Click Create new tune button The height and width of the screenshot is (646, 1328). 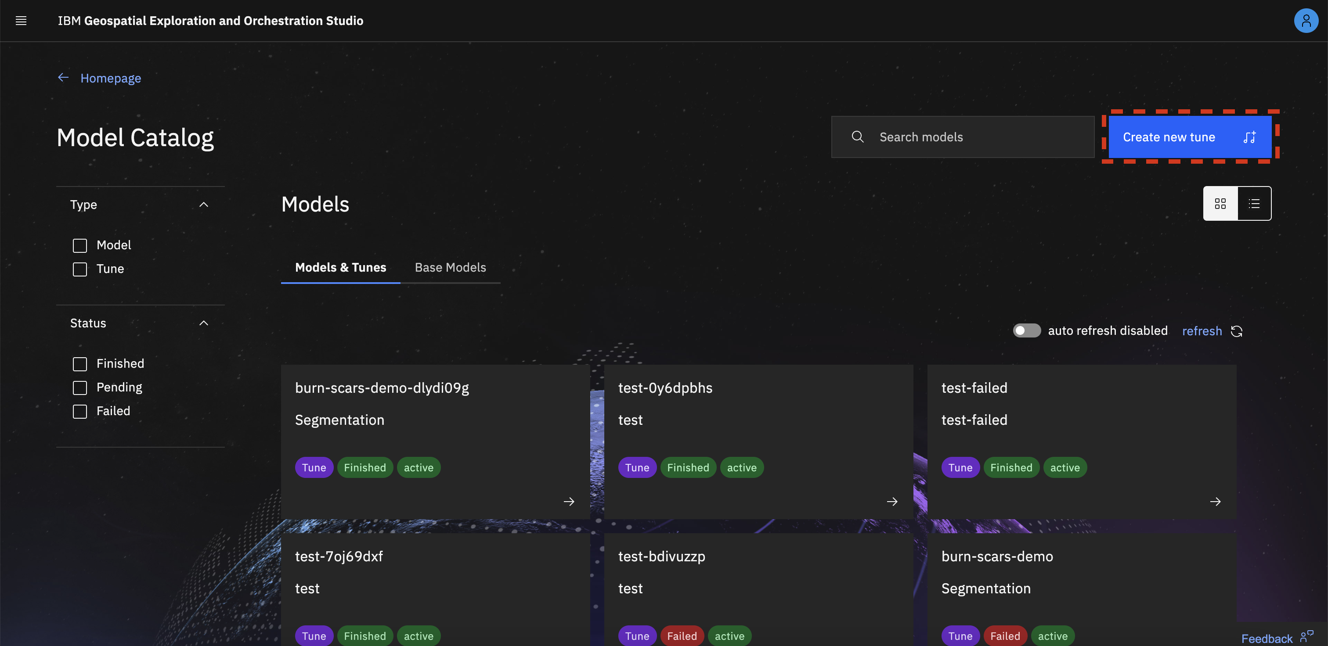1189,137
